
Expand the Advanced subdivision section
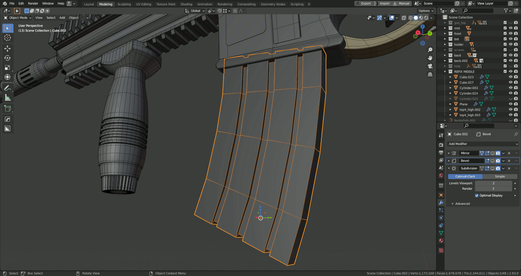pyautogui.click(x=462, y=204)
